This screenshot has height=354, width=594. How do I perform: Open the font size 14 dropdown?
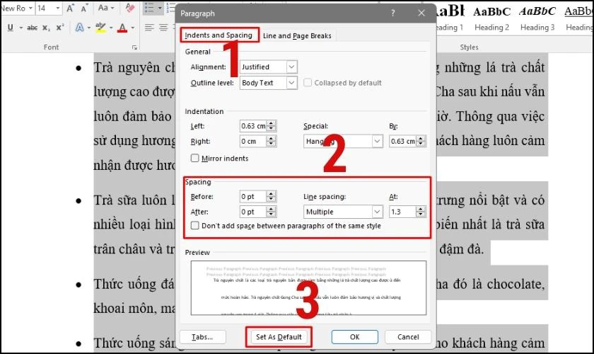coord(57,8)
